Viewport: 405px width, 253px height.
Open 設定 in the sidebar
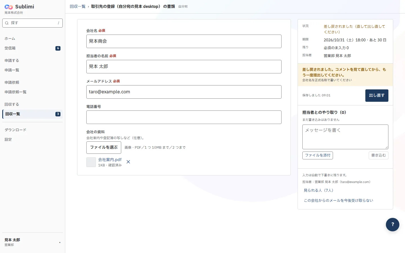[x=32, y=140]
